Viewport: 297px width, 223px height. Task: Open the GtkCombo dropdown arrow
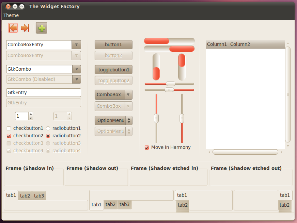(77, 69)
